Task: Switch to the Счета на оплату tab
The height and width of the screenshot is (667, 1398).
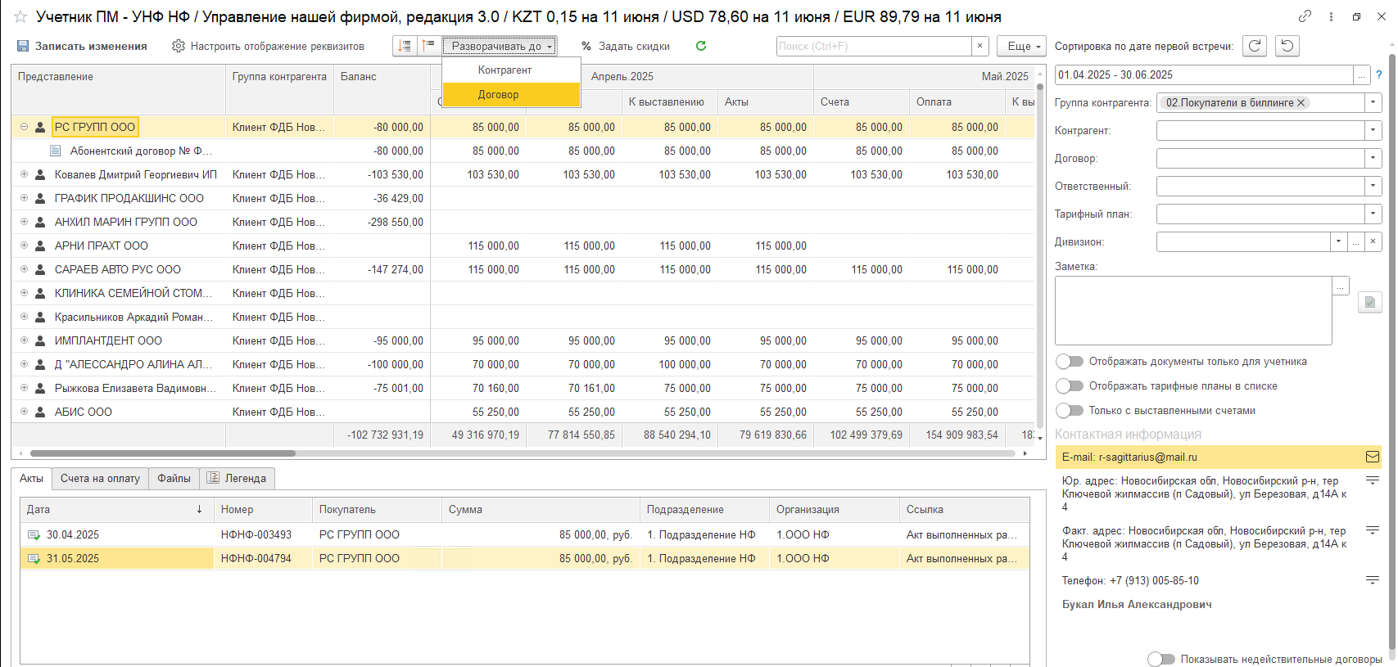Action: click(100, 478)
